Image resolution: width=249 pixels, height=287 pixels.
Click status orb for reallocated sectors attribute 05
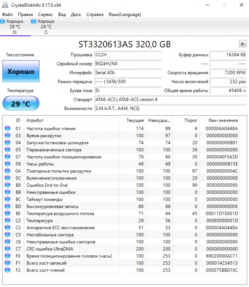(x=7, y=150)
